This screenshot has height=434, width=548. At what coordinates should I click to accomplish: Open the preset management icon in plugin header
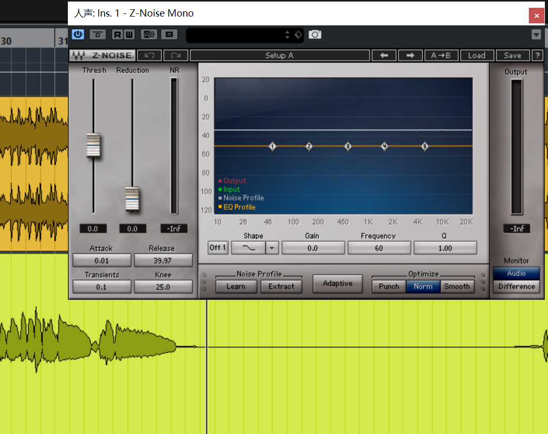point(169,35)
